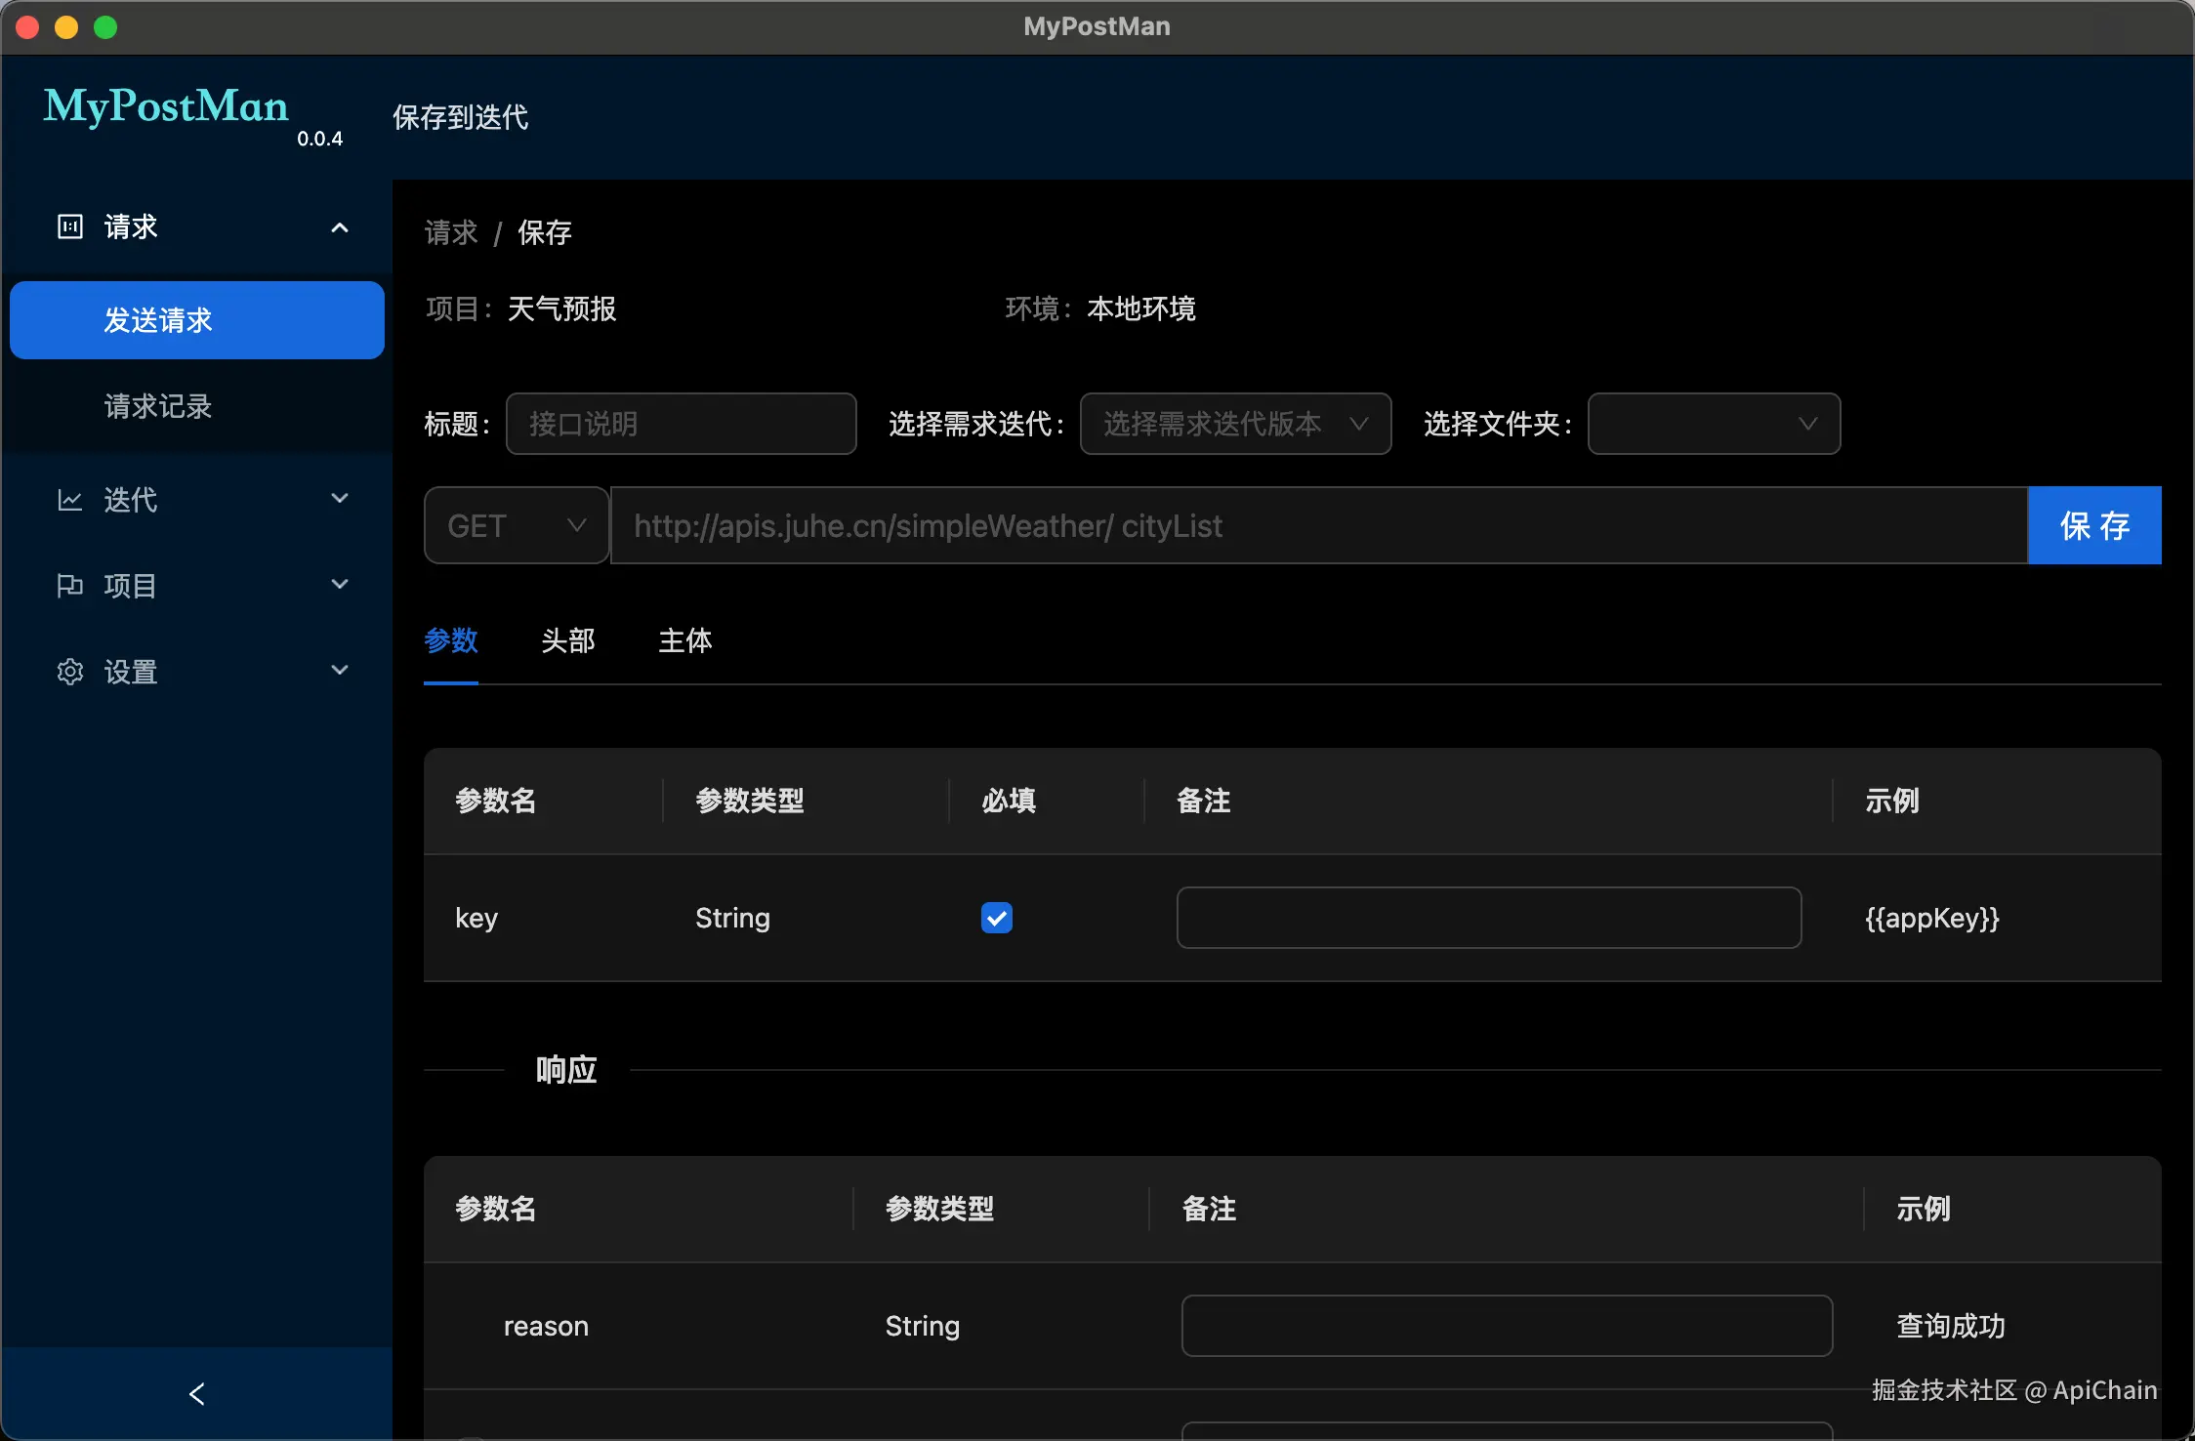
Task: Click the MyPostMan logo
Action: [x=166, y=106]
